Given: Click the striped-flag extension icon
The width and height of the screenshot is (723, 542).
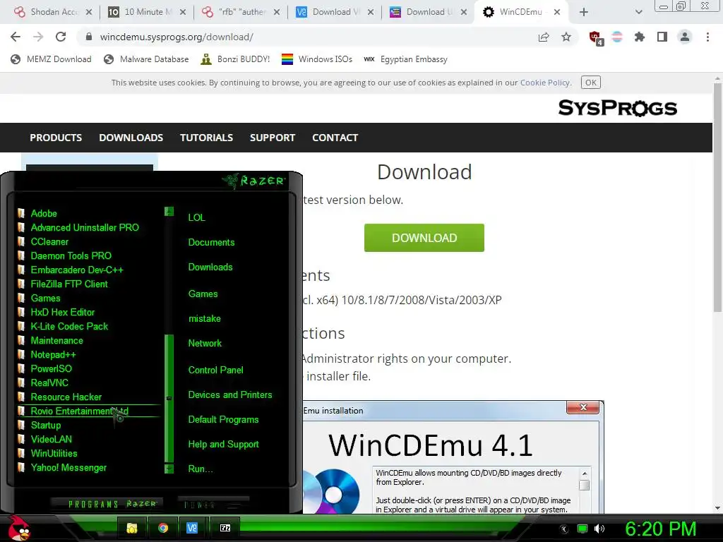Looking at the screenshot, I should (x=617, y=37).
